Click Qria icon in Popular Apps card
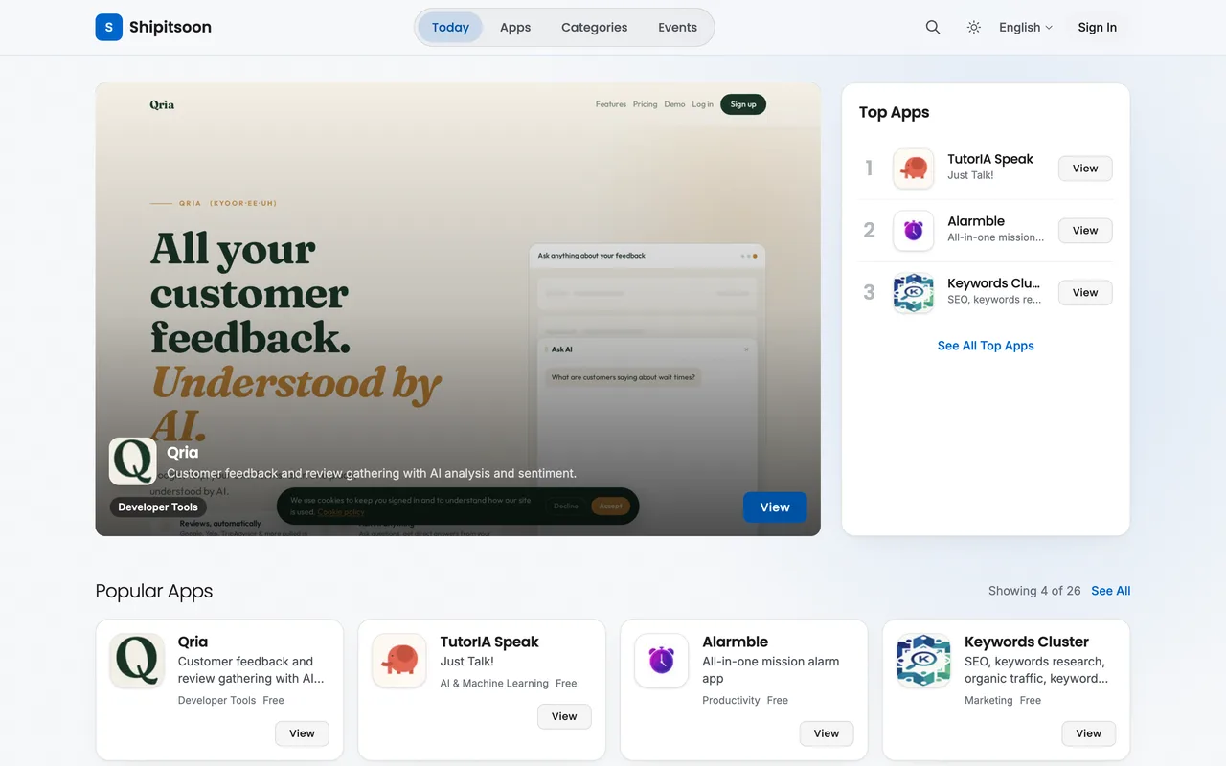The image size is (1226, 766). point(137,661)
